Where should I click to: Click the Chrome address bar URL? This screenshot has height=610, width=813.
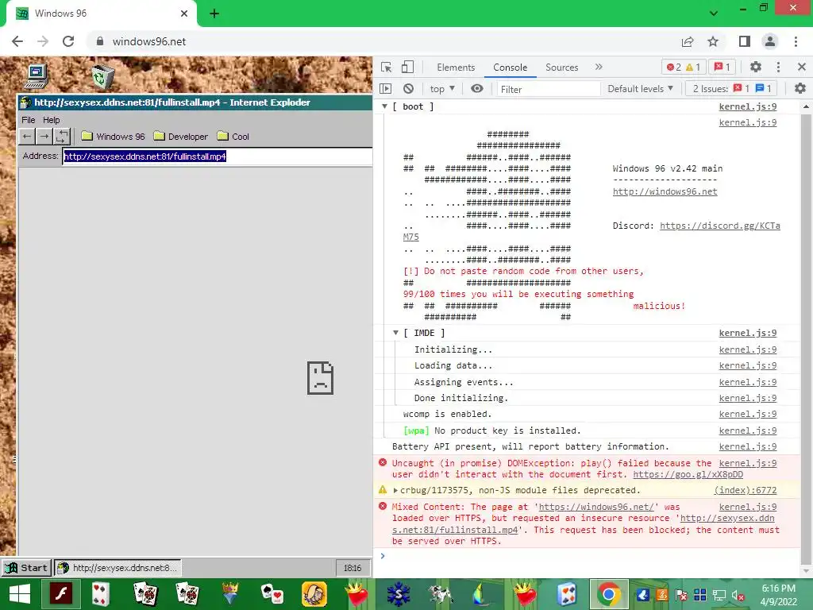pos(149,41)
